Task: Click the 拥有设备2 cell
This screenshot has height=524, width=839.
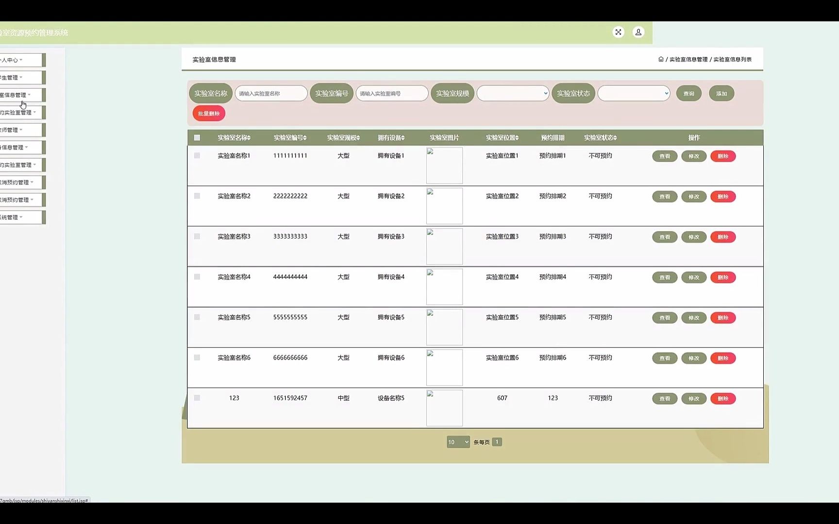Action: [391, 196]
